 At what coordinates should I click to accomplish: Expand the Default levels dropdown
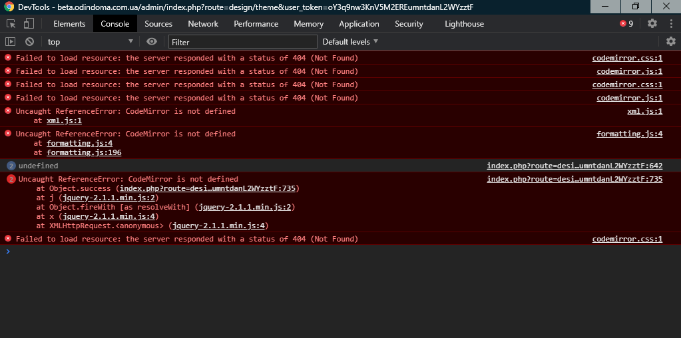point(350,42)
